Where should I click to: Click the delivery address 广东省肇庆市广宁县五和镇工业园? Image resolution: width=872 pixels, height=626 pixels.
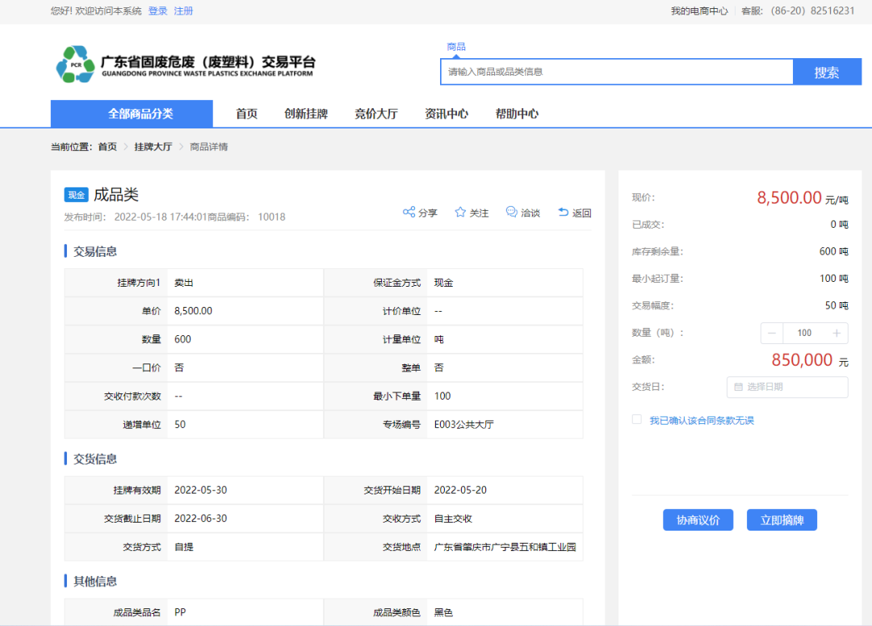click(x=505, y=547)
